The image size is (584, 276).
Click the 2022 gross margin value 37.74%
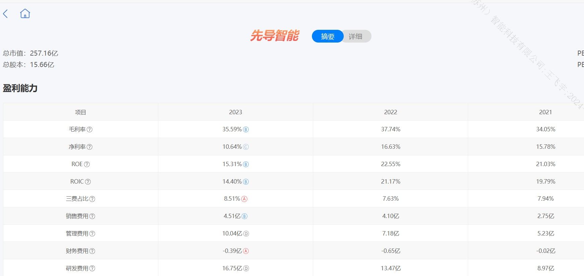pos(391,129)
